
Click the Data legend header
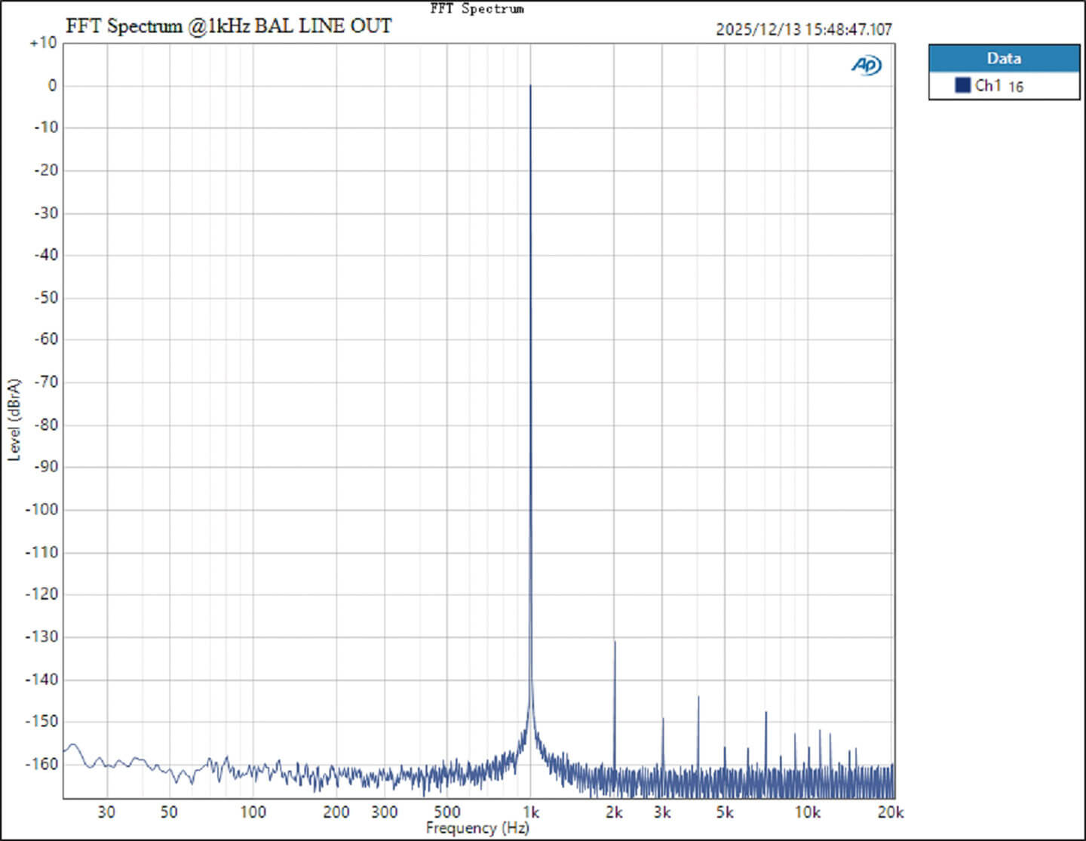coord(1004,59)
